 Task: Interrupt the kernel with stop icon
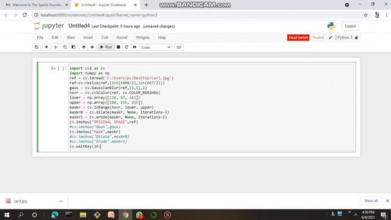[x=119, y=47]
